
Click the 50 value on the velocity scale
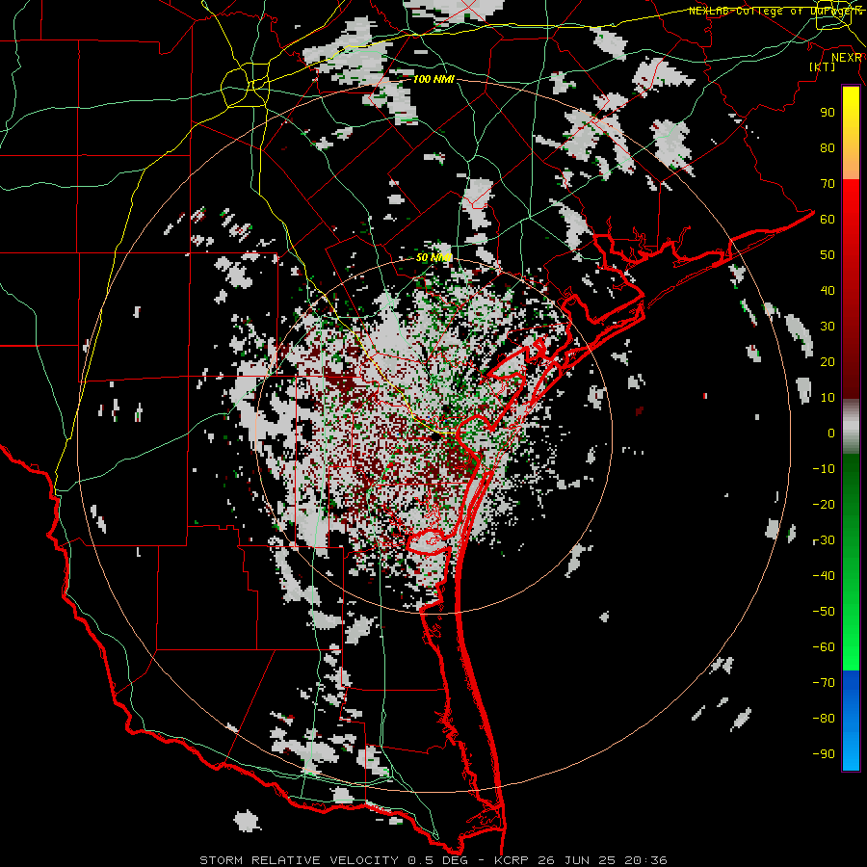point(828,255)
